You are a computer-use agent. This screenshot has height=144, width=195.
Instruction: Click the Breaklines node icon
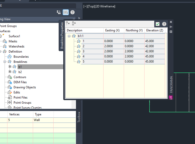pos(9,62)
